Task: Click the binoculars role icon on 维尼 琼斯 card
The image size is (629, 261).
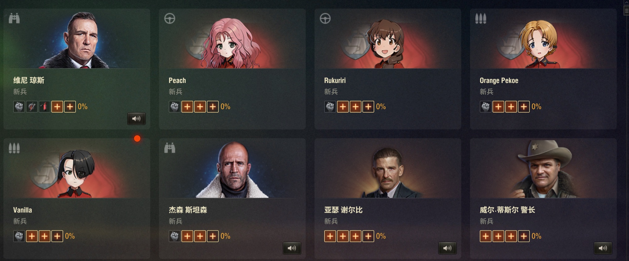Action: coord(14,18)
